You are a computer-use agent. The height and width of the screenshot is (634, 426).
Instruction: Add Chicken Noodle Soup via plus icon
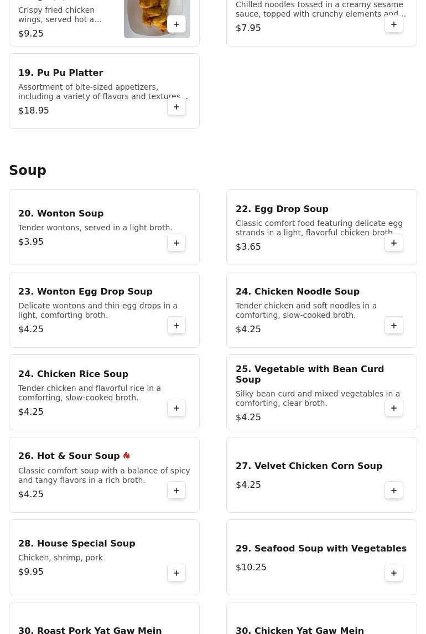point(394,326)
